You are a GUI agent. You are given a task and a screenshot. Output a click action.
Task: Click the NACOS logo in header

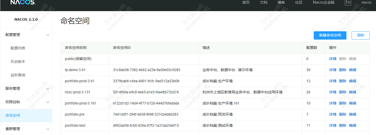[x=23, y=2]
